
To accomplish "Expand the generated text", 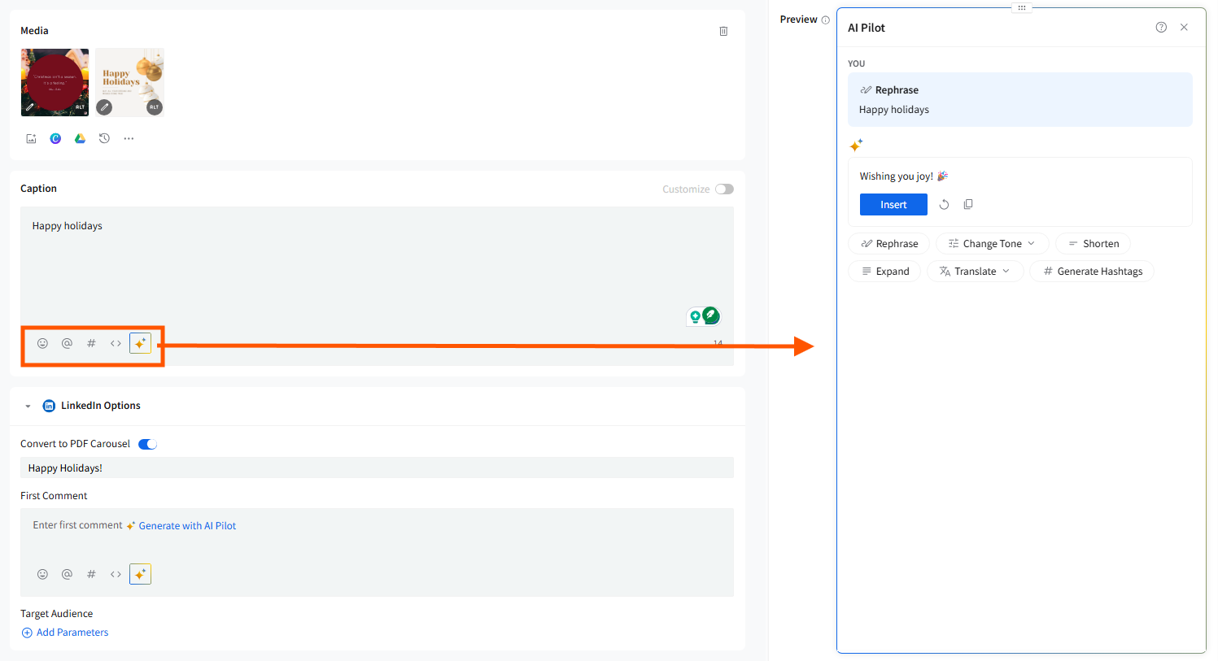I will coord(884,272).
